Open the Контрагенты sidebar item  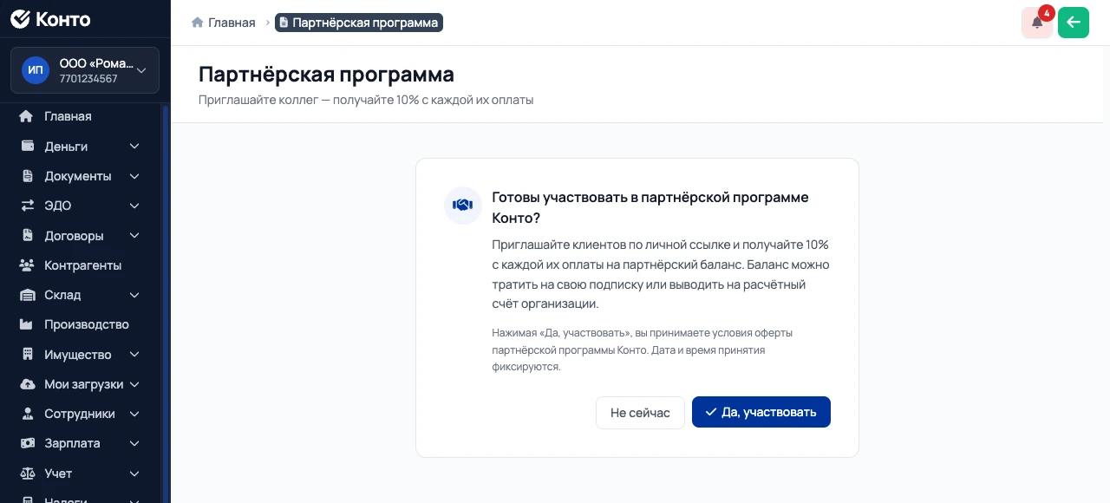click(80, 265)
